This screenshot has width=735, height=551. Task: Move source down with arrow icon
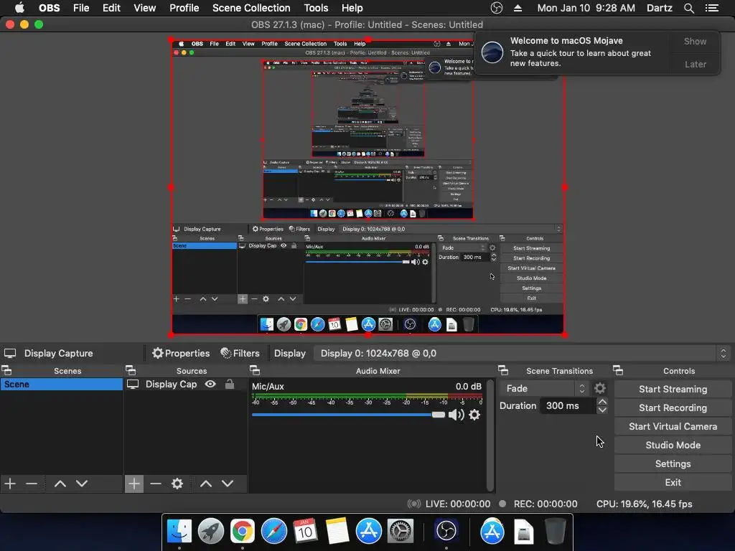point(228,484)
